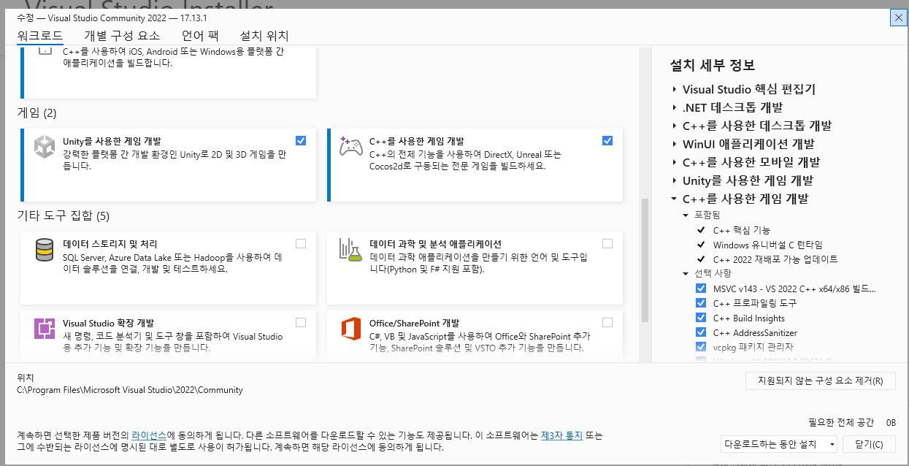Enable 데이터 스토리지 및 처리 workload checkbox
This screenshot has width=909, height=466.
click(x=301, y=243)
